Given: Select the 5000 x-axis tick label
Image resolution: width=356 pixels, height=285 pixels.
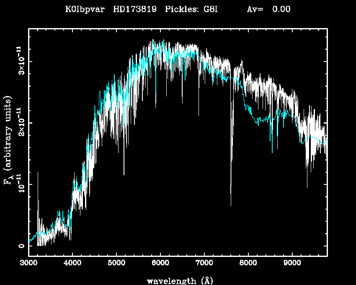Looking at the screenshot, I should [116, 264].
